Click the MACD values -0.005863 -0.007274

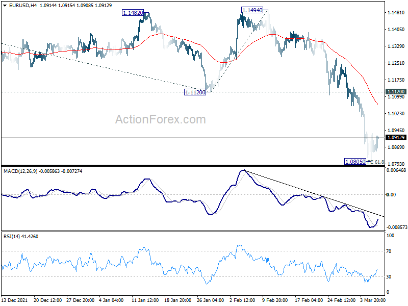[x=60, y=171]
